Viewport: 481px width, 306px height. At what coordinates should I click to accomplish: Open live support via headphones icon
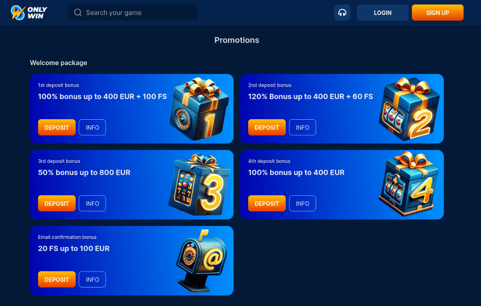coord(342,13)
